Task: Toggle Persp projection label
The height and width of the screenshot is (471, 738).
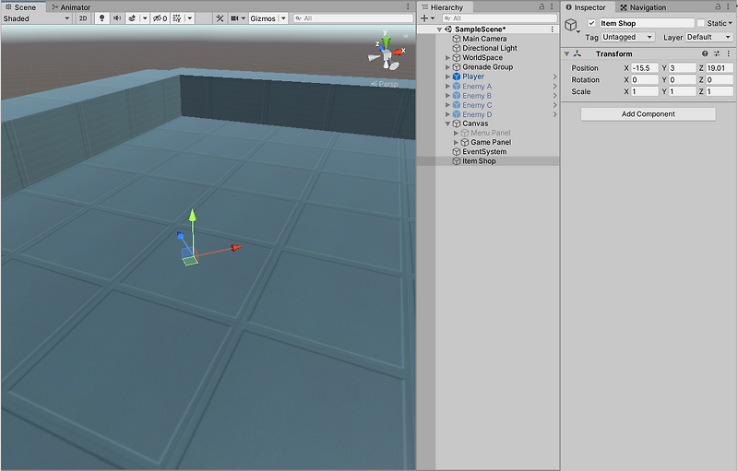Action: (x=385, y=84)
